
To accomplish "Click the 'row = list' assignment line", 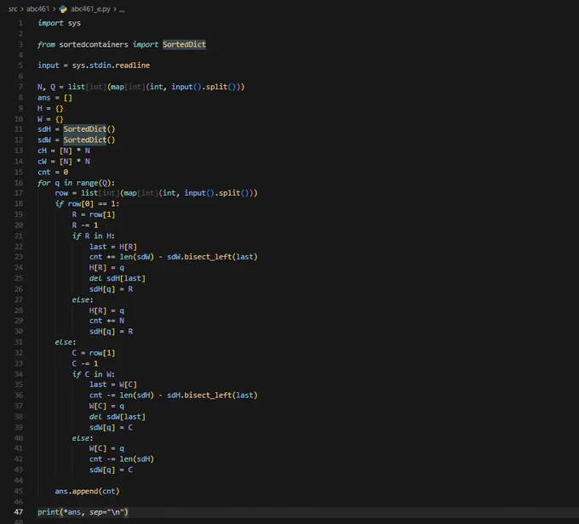I will (156, 193).
